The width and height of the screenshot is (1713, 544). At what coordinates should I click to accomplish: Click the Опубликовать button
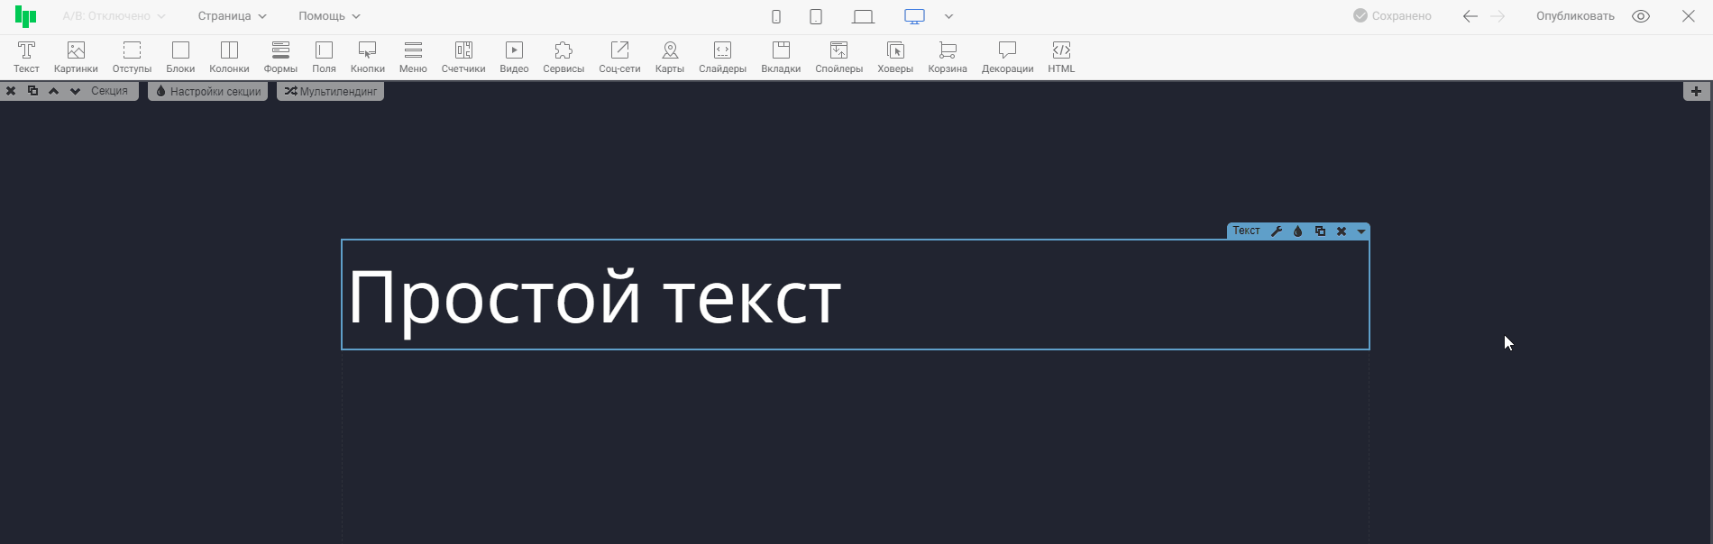pos(1575,16)
